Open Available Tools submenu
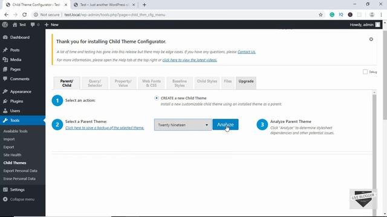Image resolution: width=387 pixels, height=217 pixels. coord(15,131)
